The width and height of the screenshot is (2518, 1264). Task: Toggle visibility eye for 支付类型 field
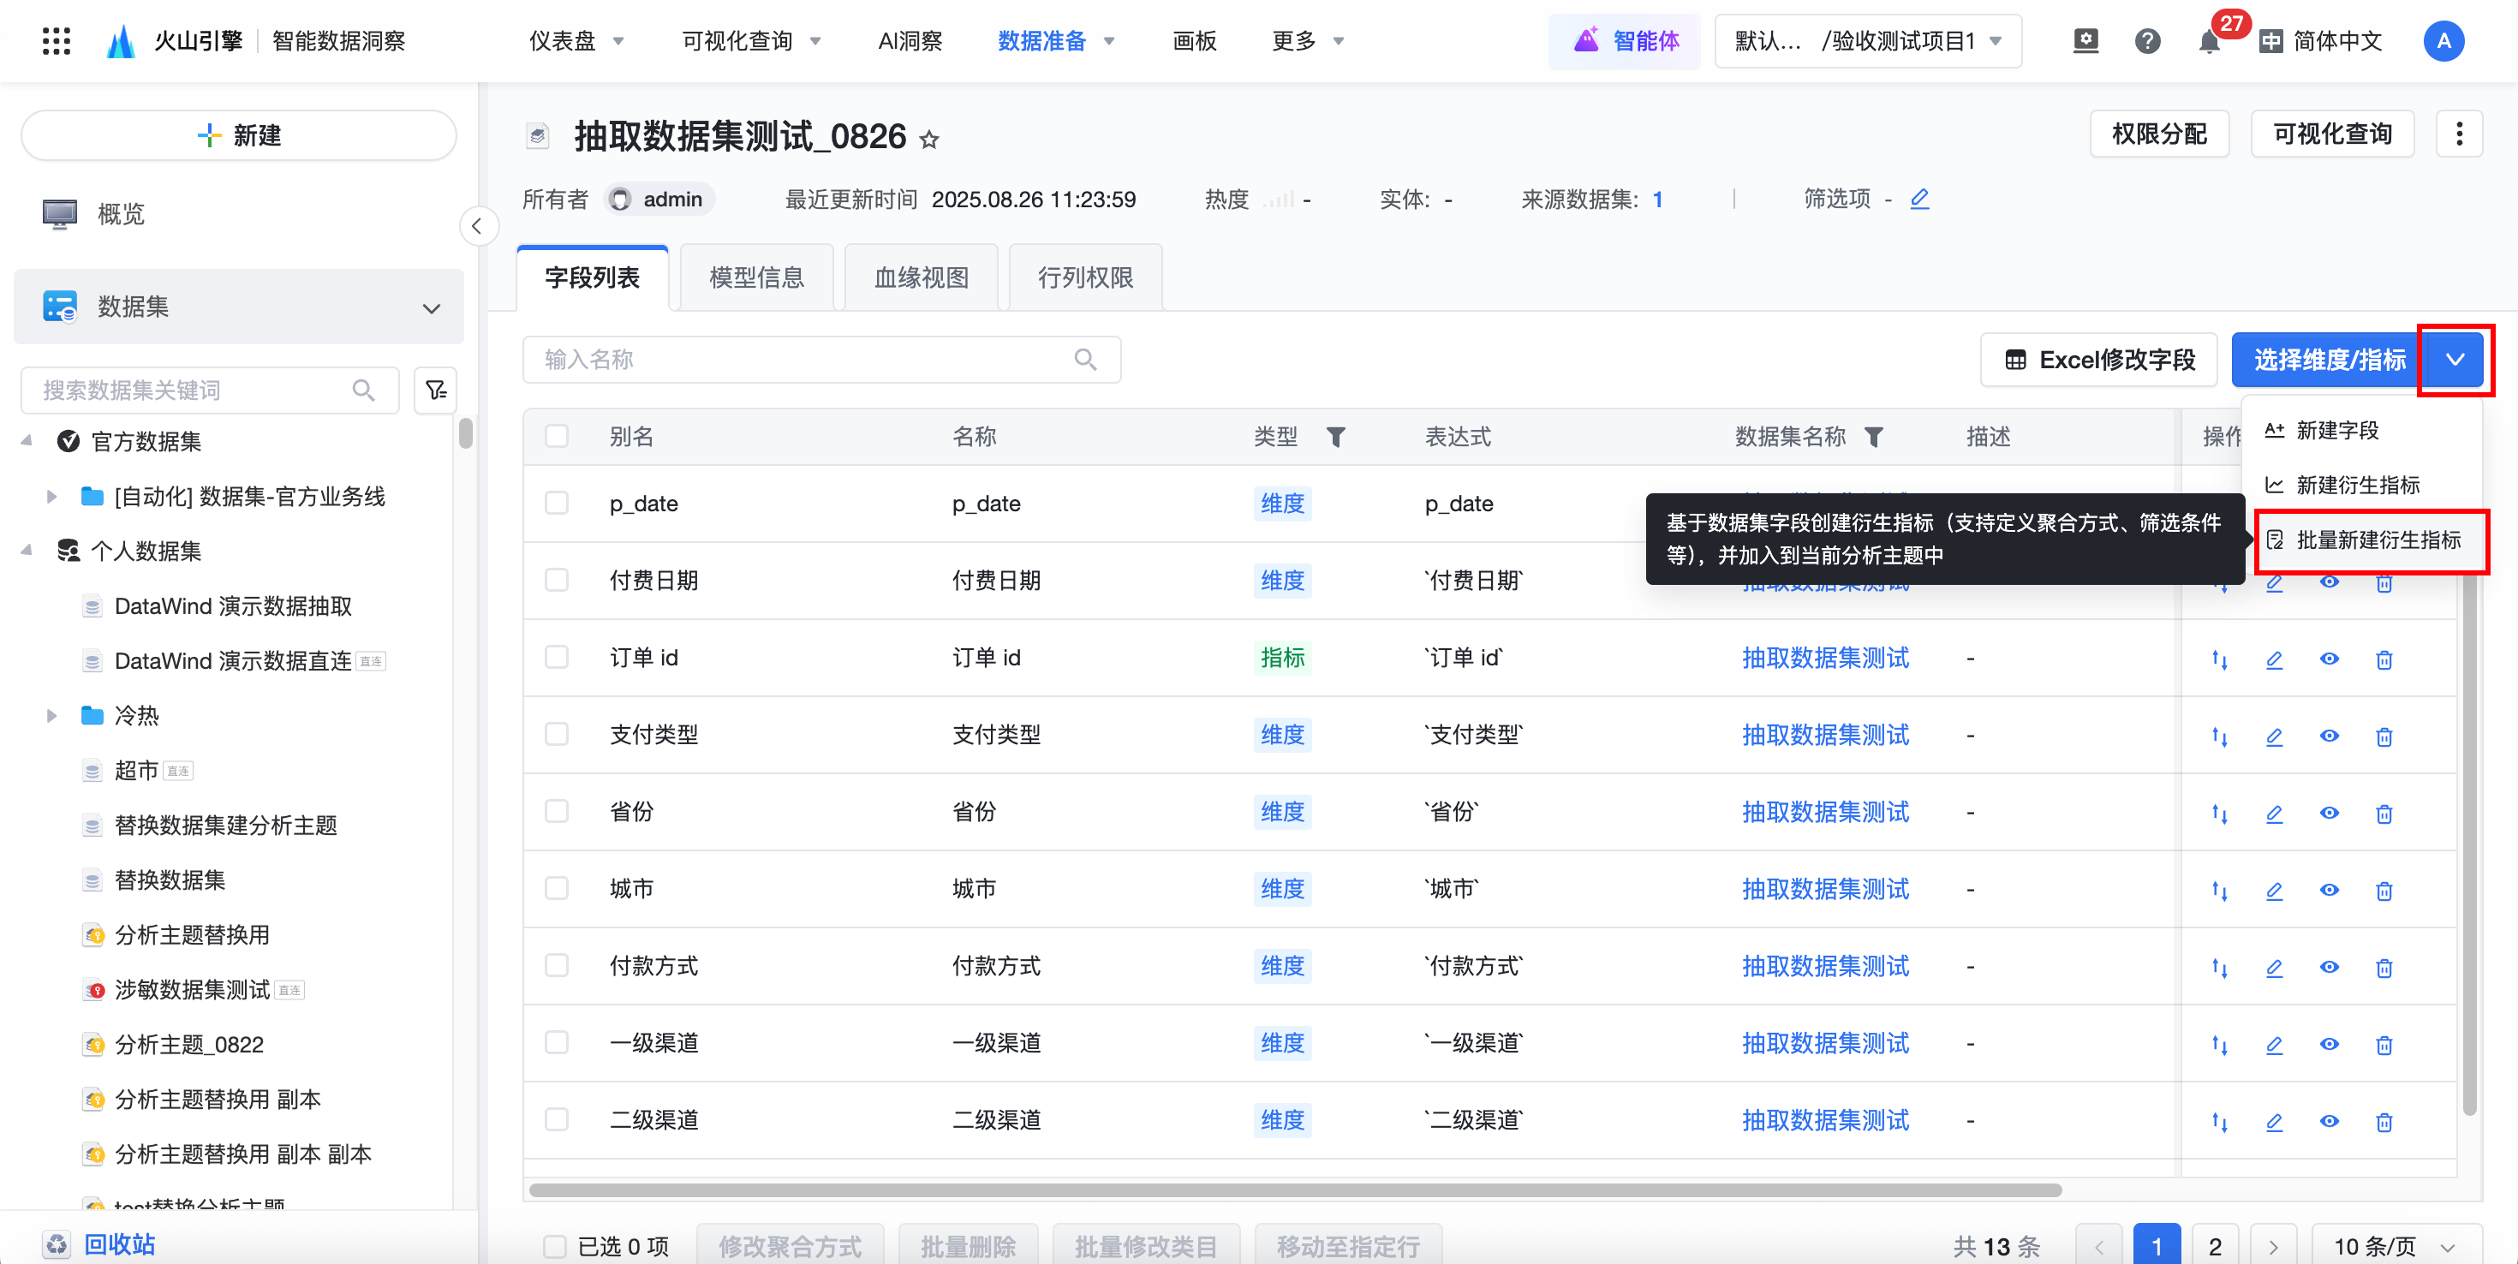pos(2330,736)
